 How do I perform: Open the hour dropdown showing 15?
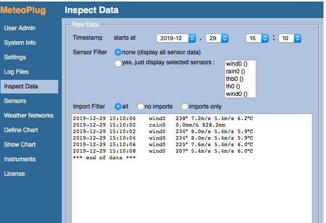pyautogui.click(x=257, y=38)
